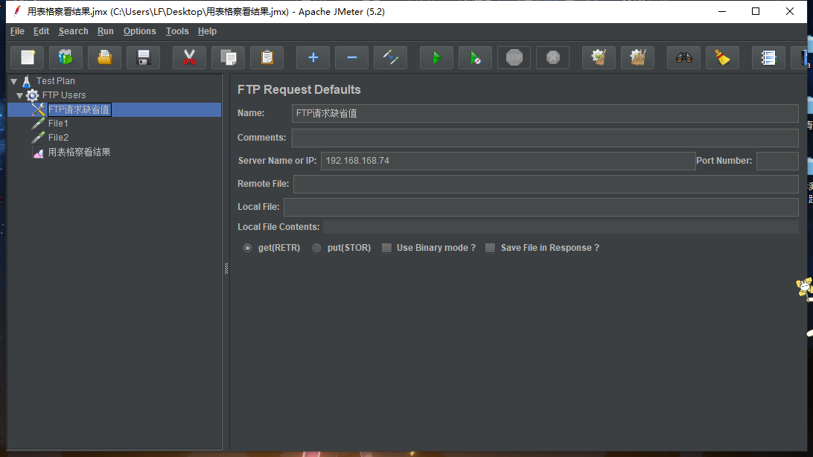Click the Local File input field
This screenshot has width=813, height=457.
[541, 207]
